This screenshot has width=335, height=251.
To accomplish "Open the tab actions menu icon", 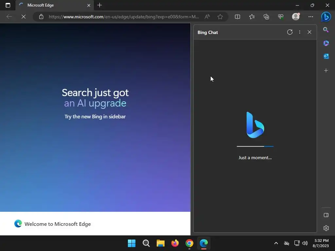I will pyautogui.click(x=8, y=5).
